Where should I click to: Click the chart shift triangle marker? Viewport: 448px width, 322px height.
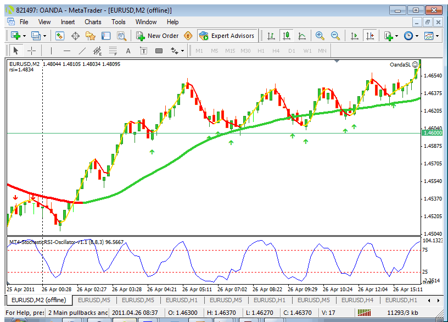337,61
